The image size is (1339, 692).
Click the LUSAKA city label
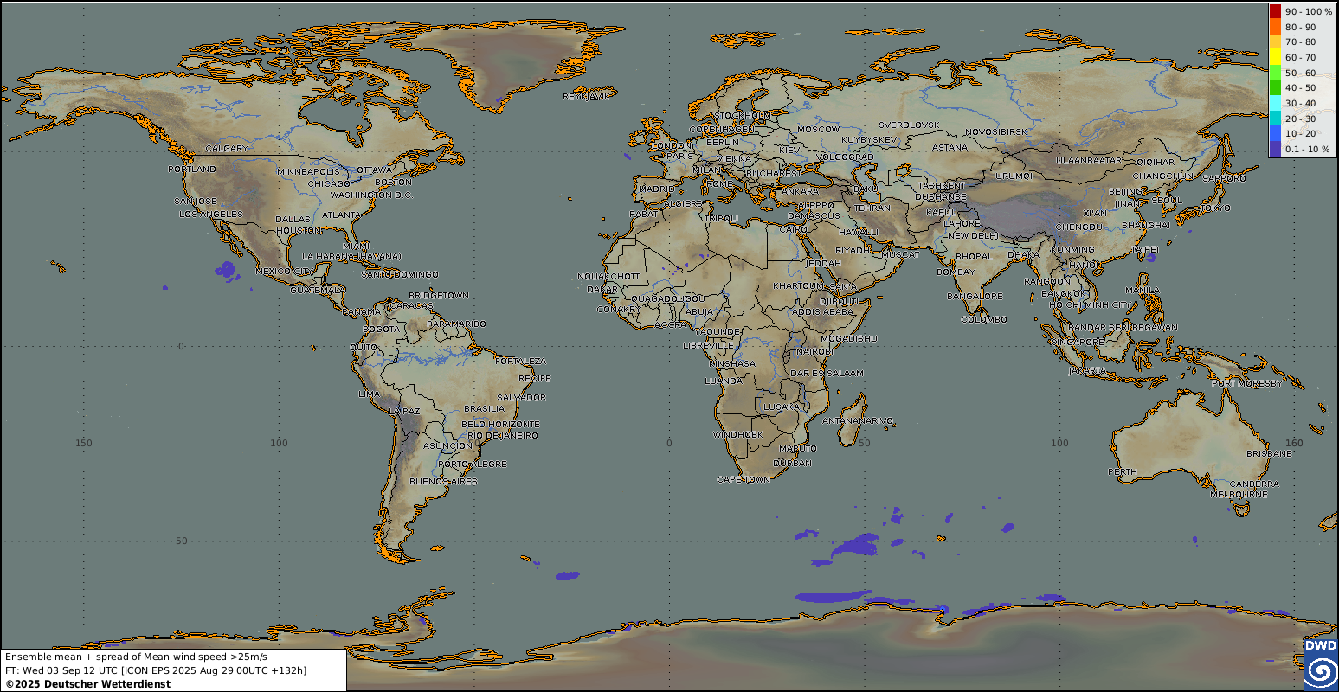tap(781, 407)
